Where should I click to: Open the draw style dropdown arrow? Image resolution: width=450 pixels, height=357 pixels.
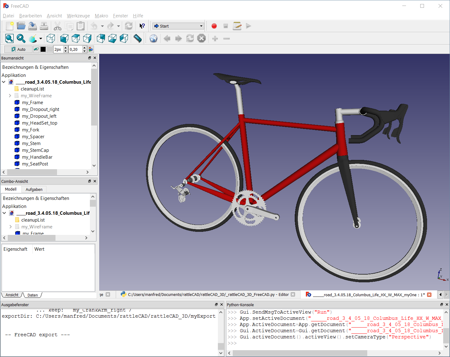coord(41,39)
